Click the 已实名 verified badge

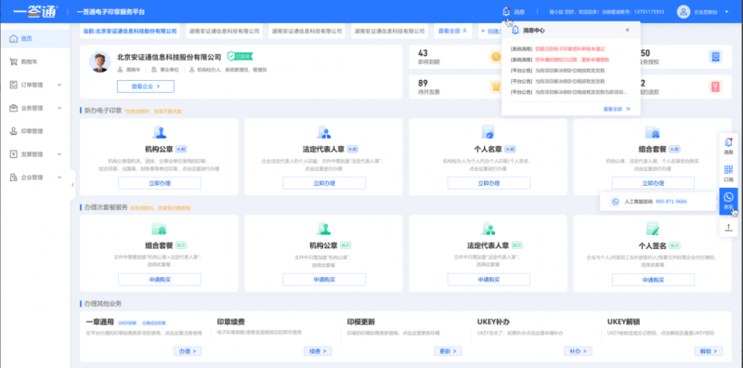[x=240, y=57]
